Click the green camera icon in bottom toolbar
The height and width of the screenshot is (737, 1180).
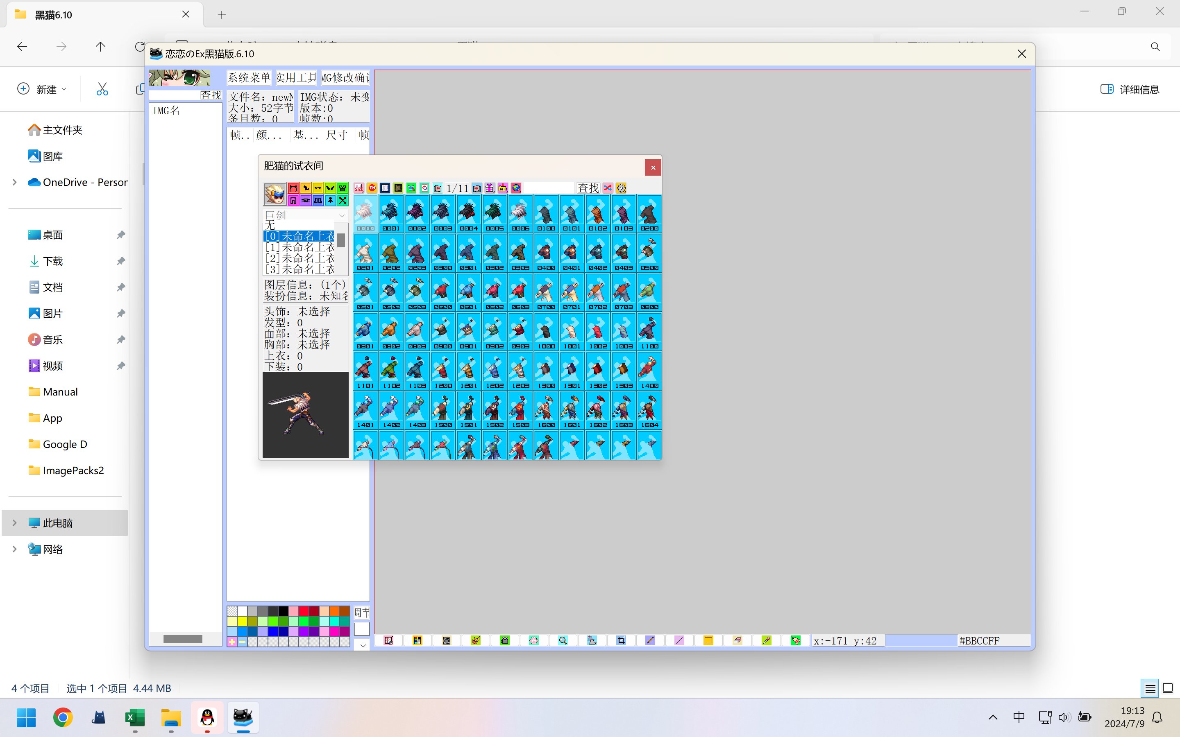pos(505,640)
